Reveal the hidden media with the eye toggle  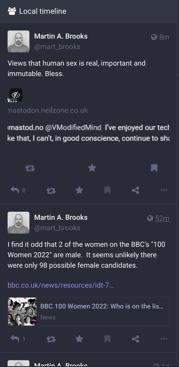pos(16,95)
